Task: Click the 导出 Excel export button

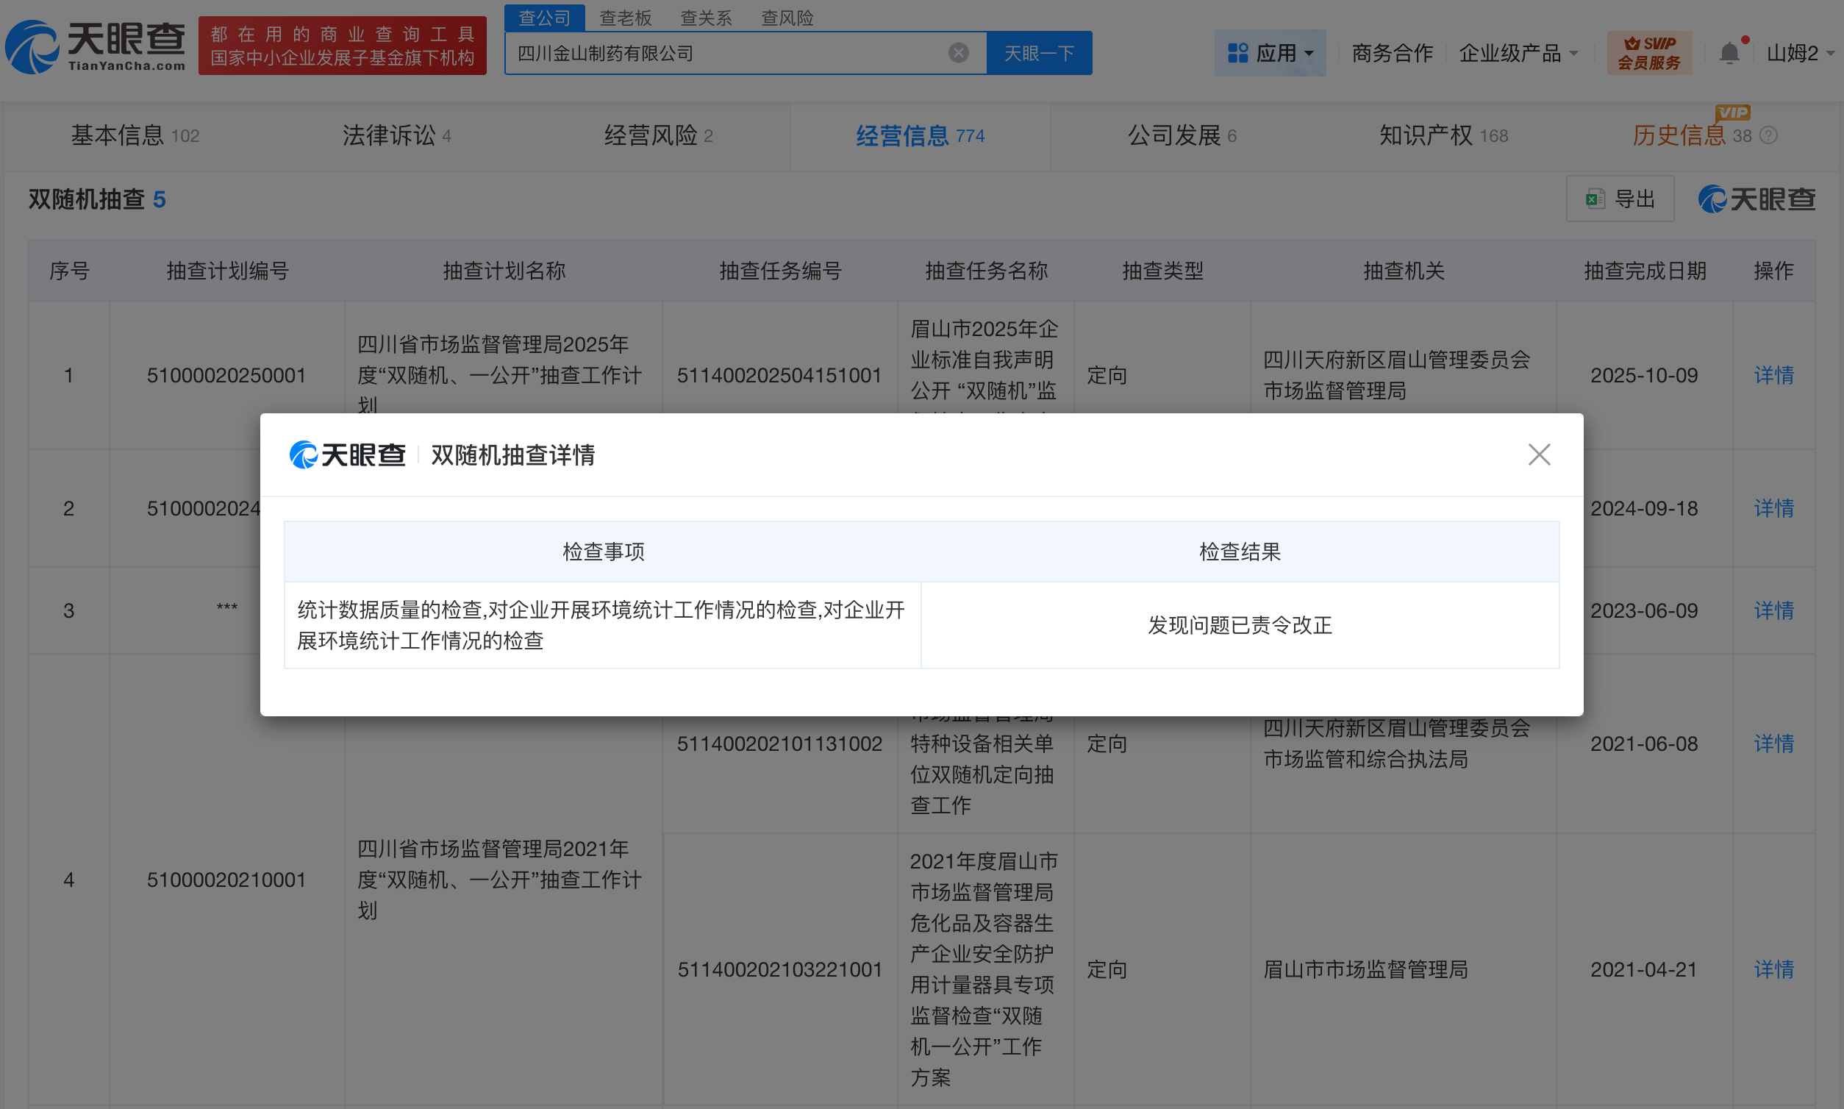Action: (x=1619, y=199)
